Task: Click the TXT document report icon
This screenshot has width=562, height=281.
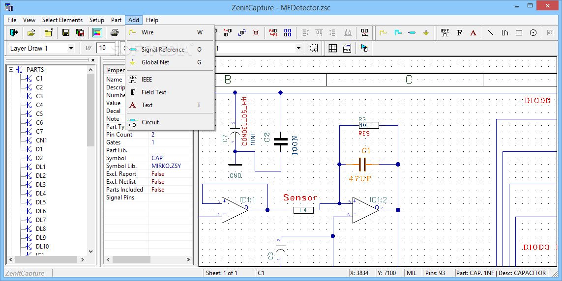Action: pos(347,48)
